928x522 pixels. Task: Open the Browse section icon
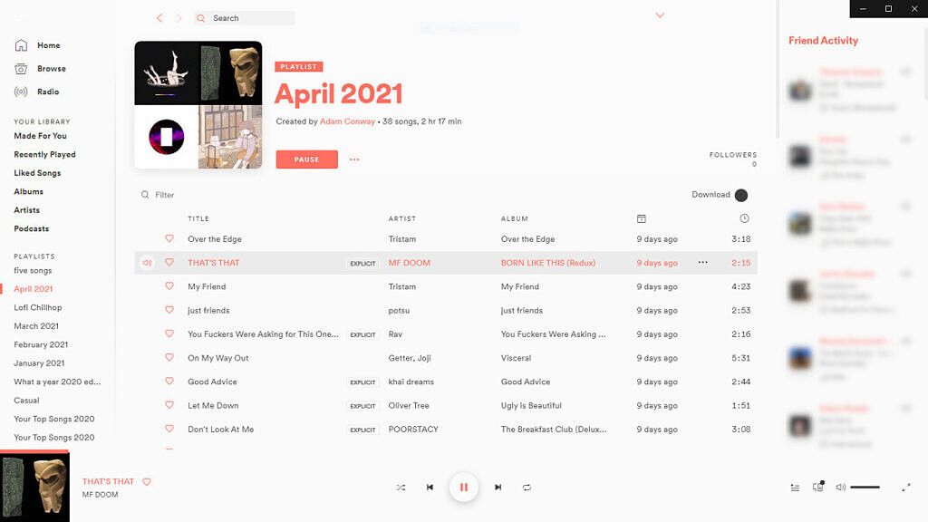[21, 68]
